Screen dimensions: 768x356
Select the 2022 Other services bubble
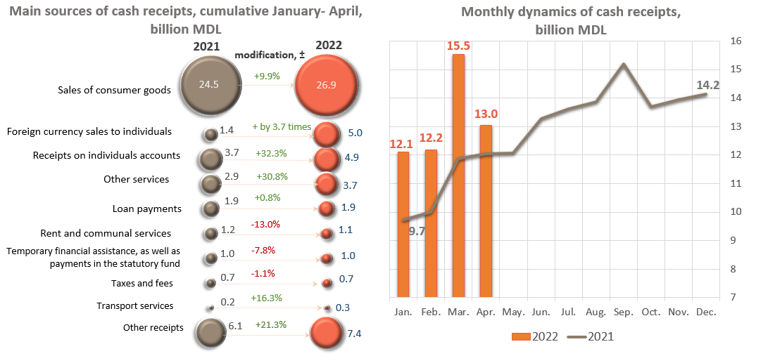[x=325, y=184]
